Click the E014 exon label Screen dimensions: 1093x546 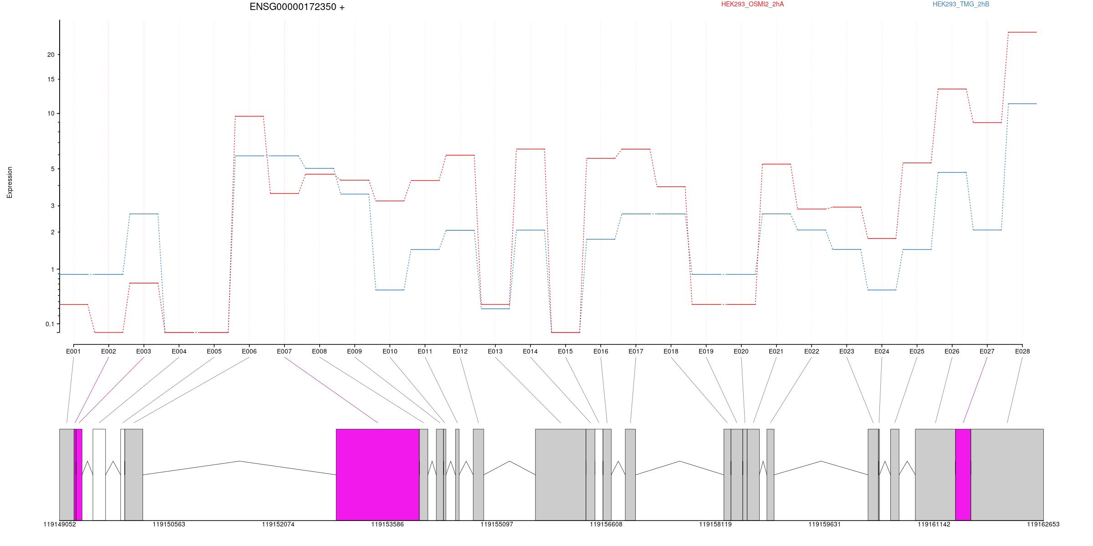(x=530, y=351)
